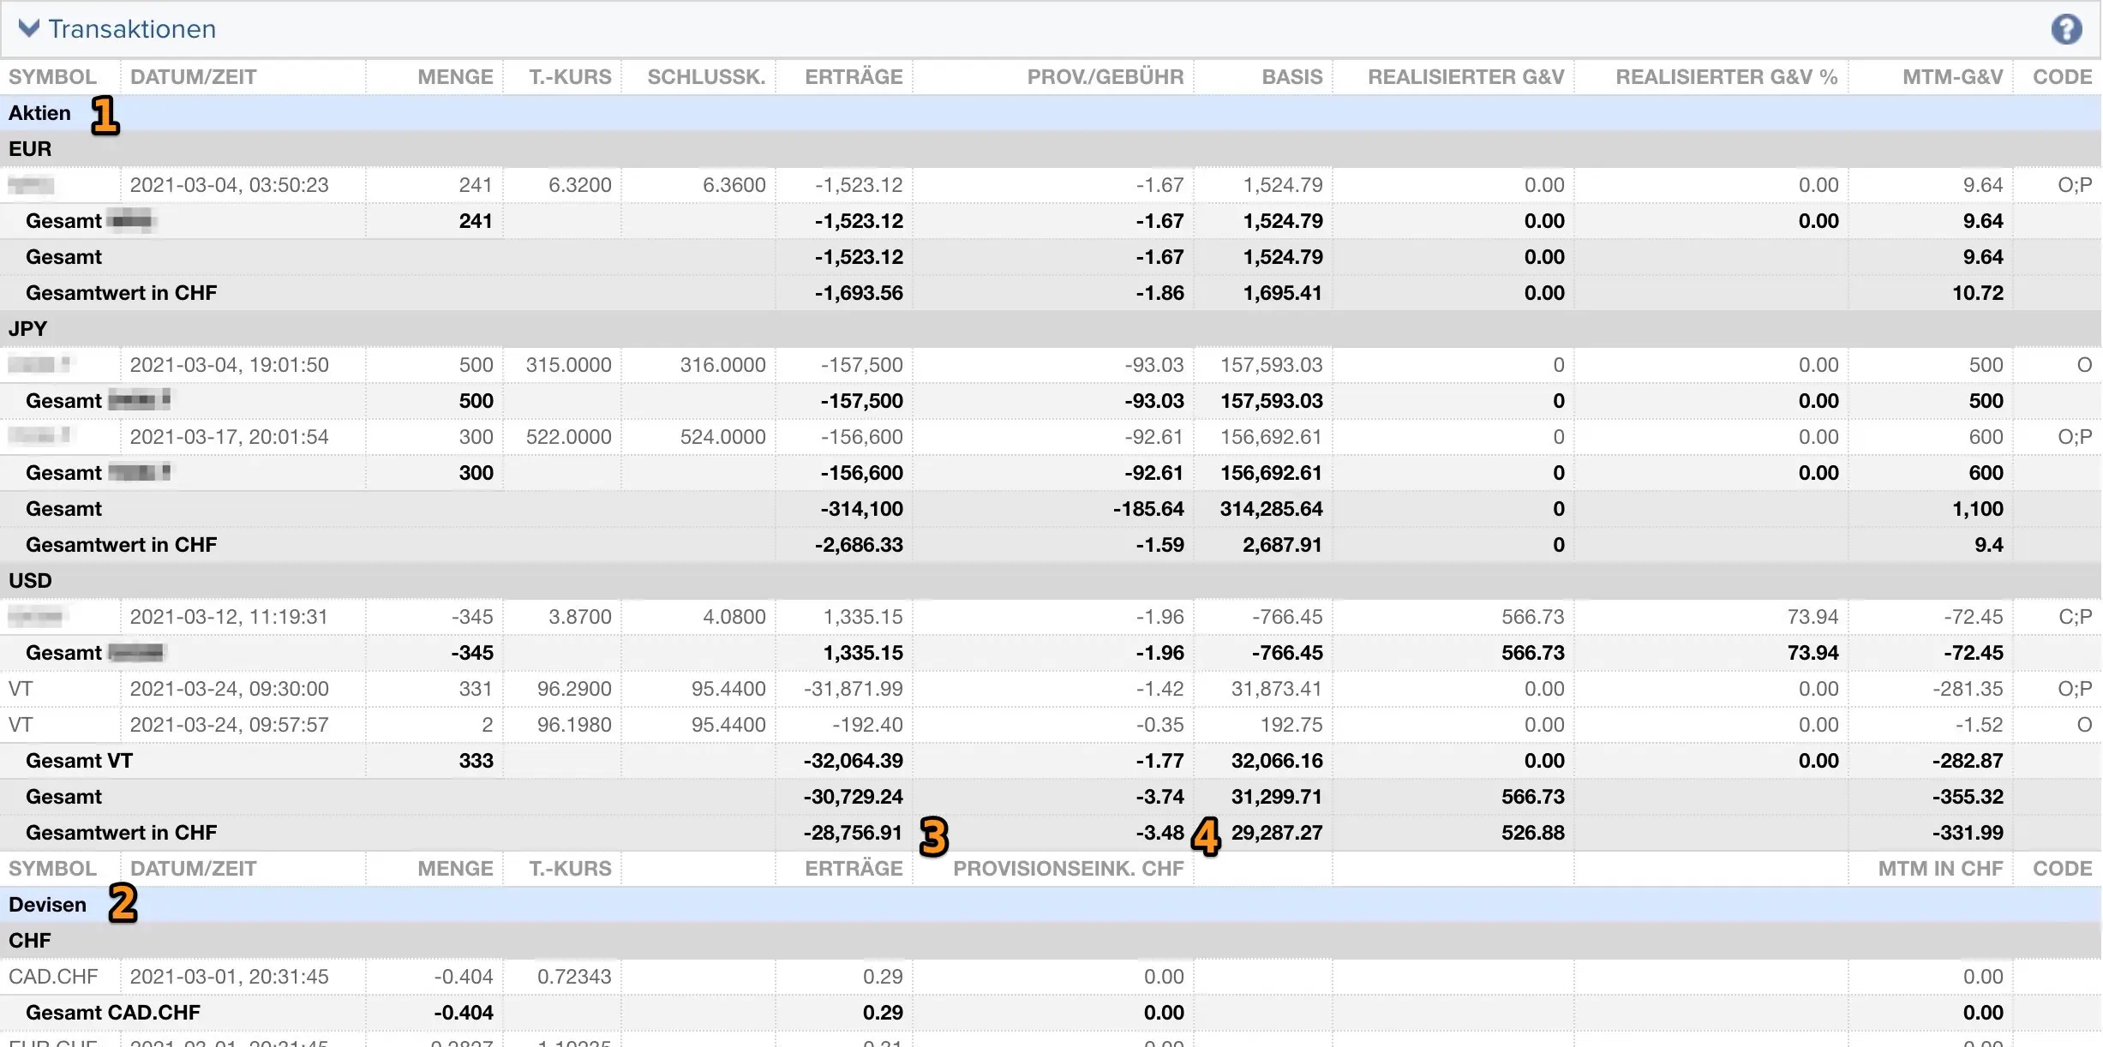Image resolution: width=2103 pixels, height=1047 pixels.
Task: Click the help question mark icon
Action: click(x=2066, y=30)
